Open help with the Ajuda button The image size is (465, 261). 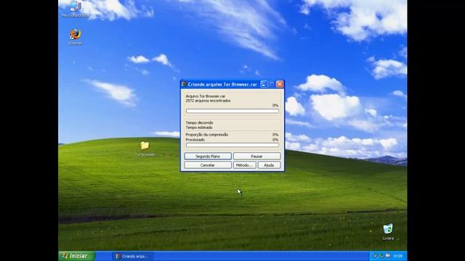click(269, 165)
